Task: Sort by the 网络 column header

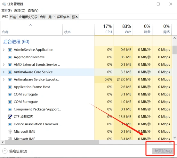Action: click(x=162, y=29)
